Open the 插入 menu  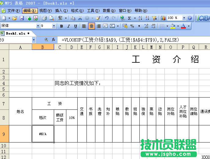(x=61, y=11)
